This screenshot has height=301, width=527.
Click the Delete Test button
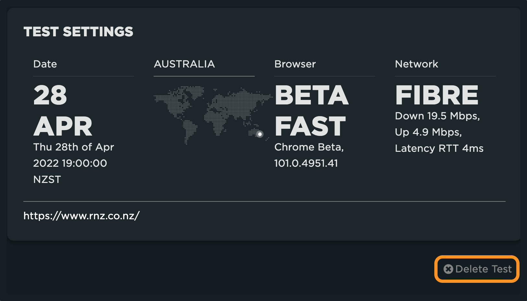(477, 269)
